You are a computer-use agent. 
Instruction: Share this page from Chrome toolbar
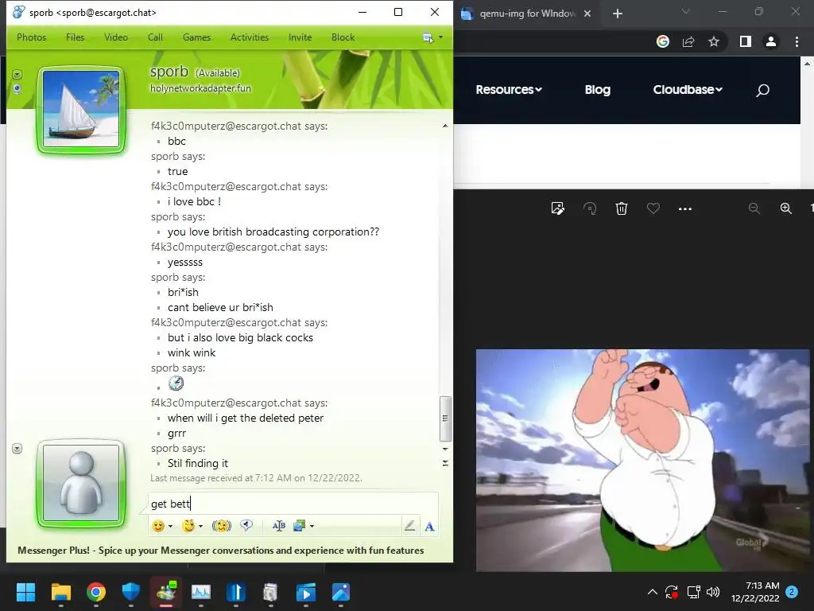point(688,41)
